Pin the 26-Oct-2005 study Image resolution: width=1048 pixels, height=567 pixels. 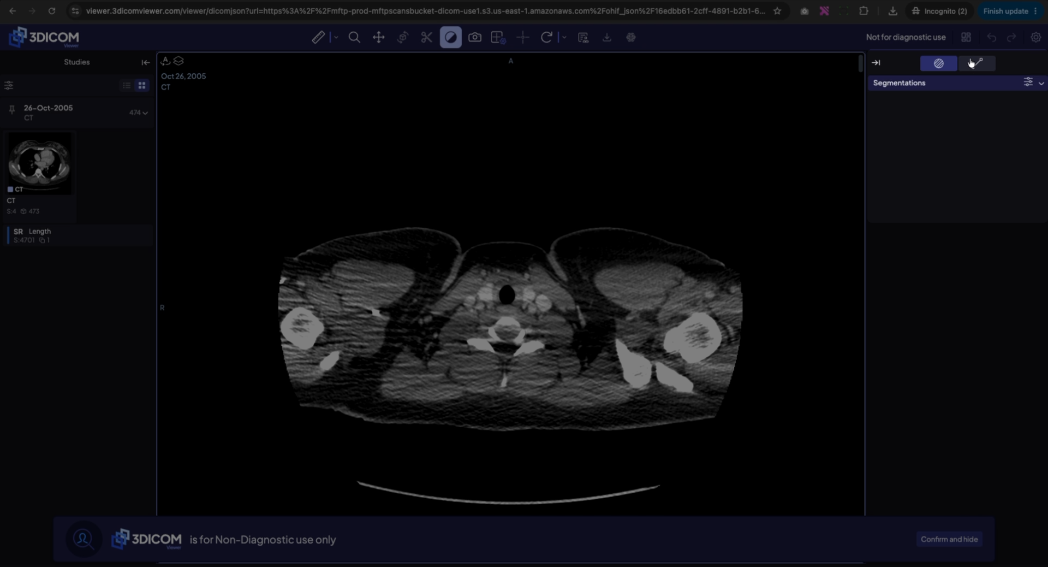11,110
